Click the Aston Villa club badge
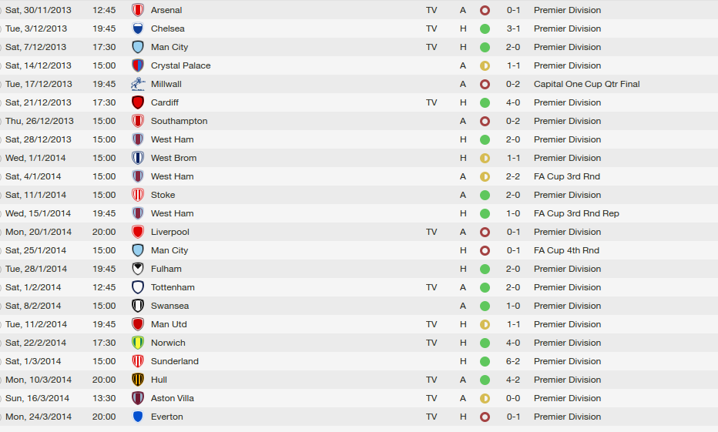 coord(138,398)
